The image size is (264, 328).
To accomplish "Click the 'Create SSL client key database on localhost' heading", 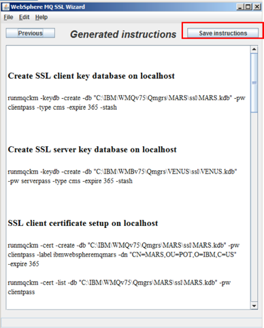I will pyautogui.click(x=91, y=76).
